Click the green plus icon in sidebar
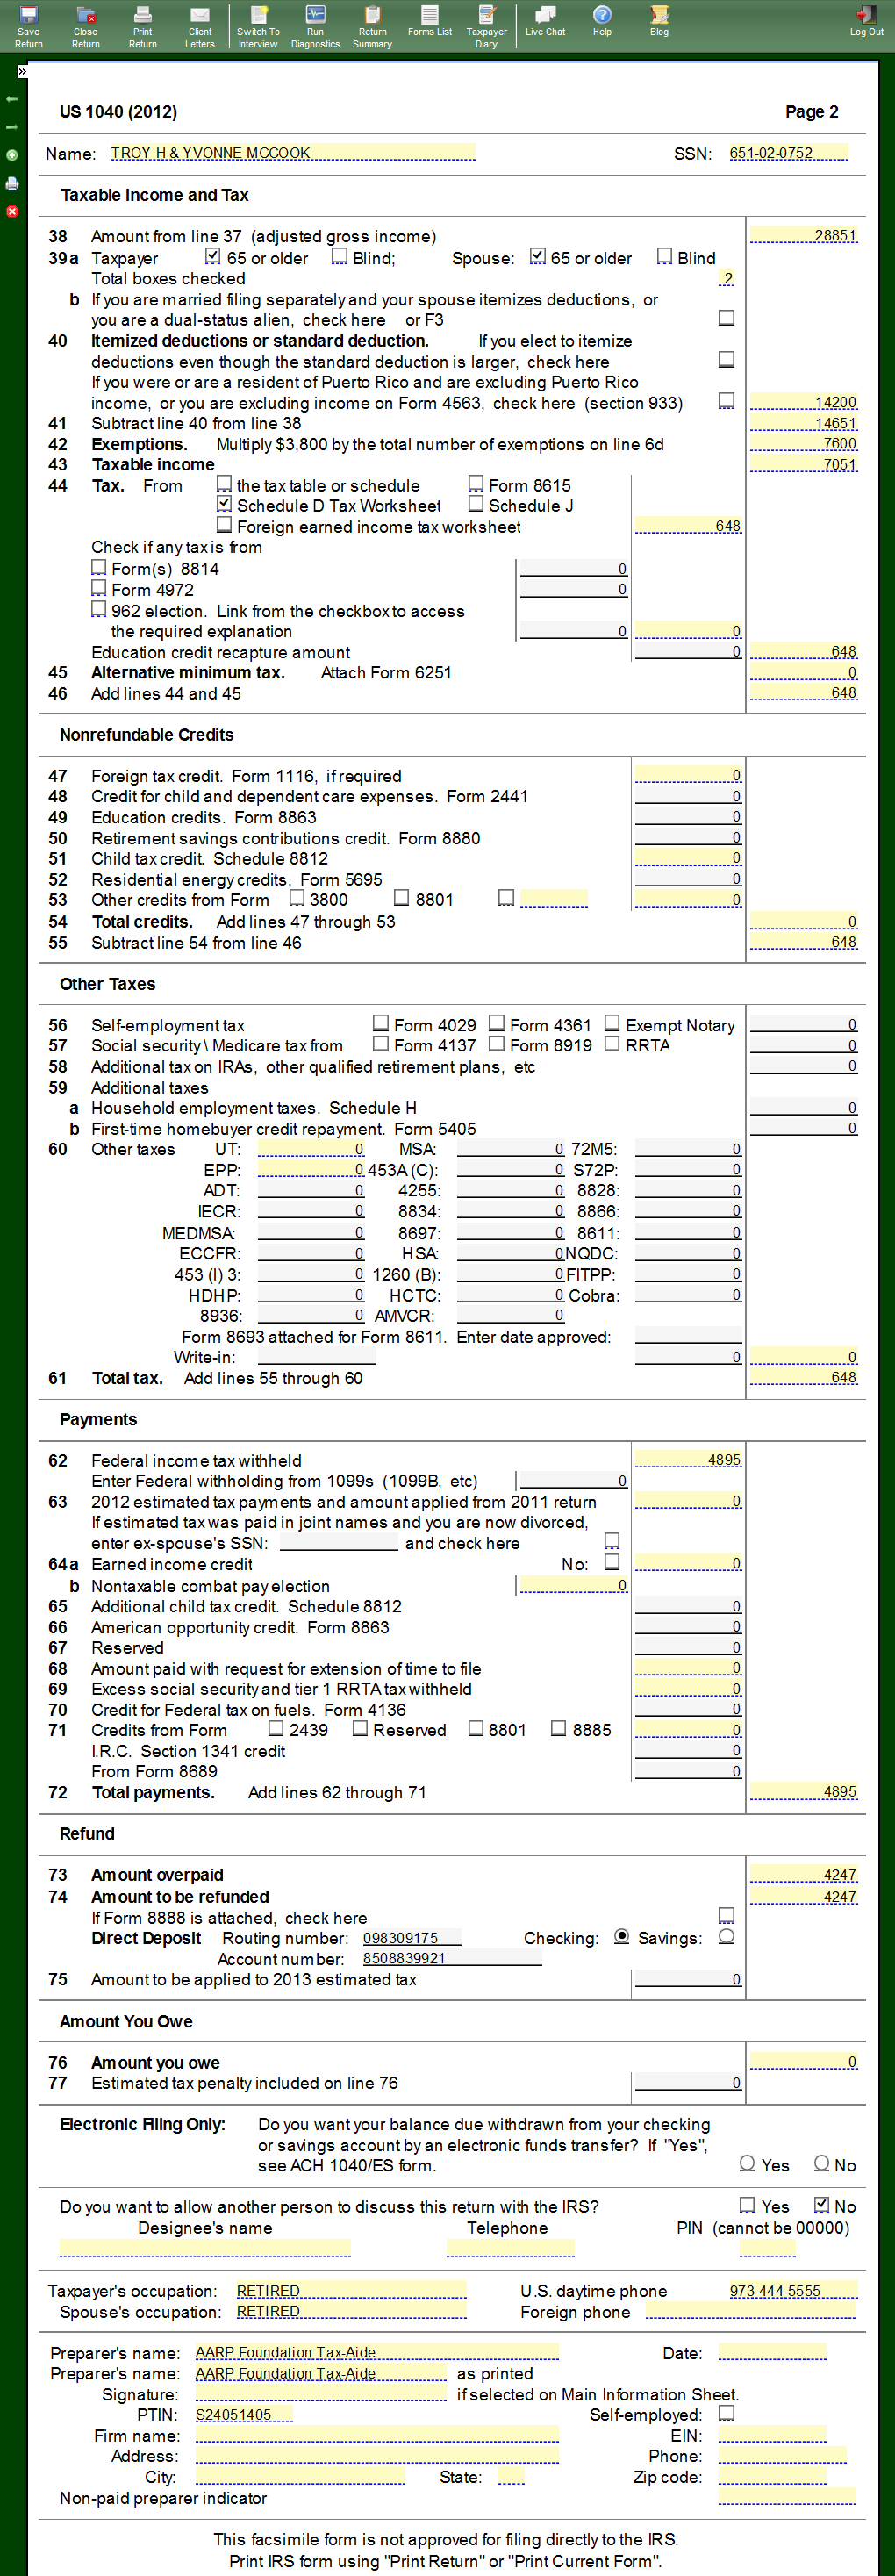The image size is (895, 2576). (12, 155)
